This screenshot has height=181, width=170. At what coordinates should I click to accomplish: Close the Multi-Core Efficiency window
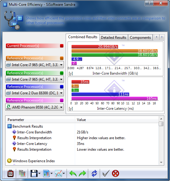click(x=161, y=3)
